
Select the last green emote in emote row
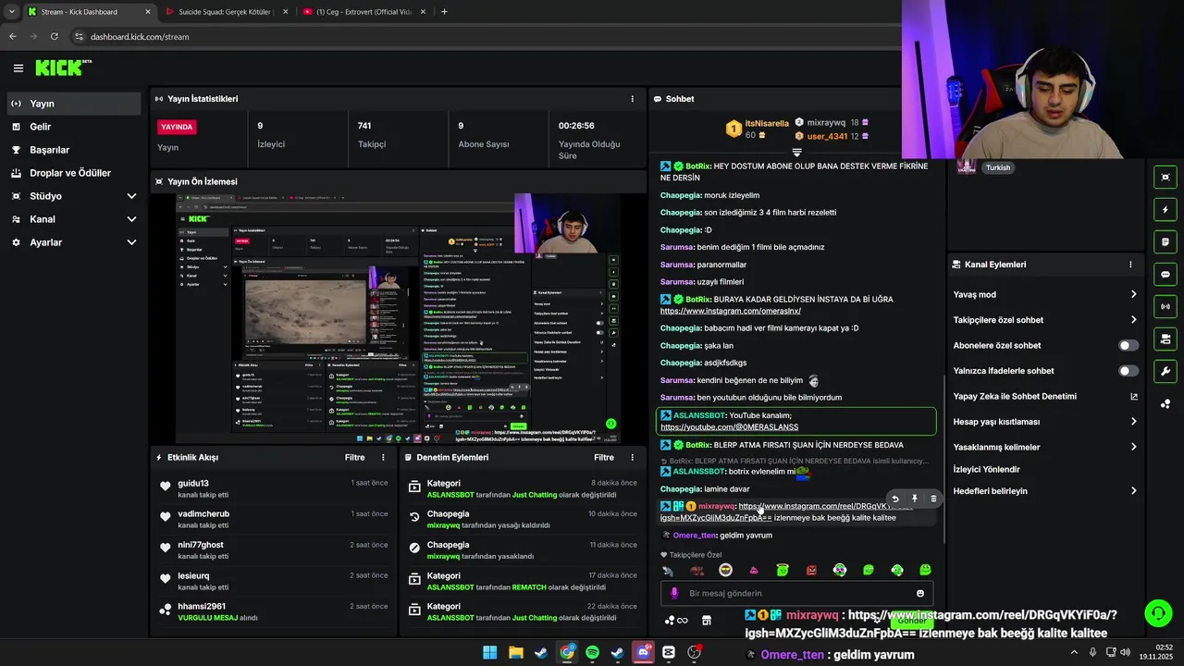(x=925, y=570)
